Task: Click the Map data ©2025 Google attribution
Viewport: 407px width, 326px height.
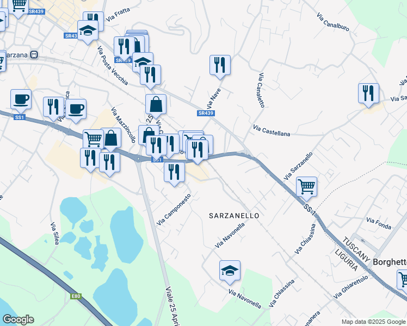Action: click(374, 322)
